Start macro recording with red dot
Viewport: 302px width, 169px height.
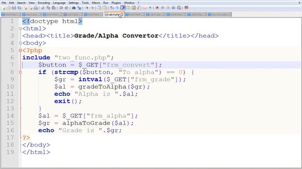click(x=157, y=8)
